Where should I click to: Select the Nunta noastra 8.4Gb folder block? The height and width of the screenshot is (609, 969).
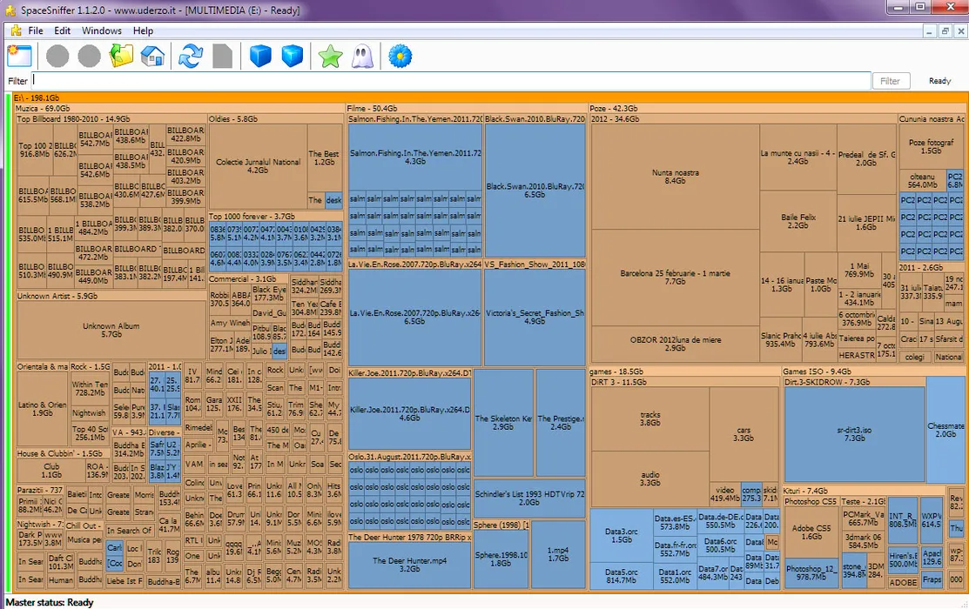675,177
